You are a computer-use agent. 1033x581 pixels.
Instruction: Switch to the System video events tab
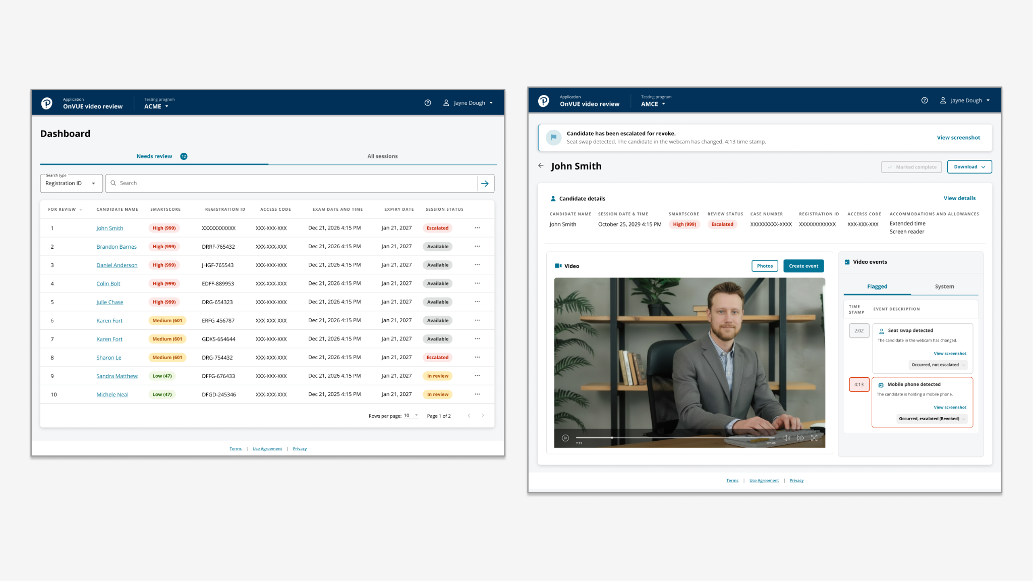coord(944,286)
